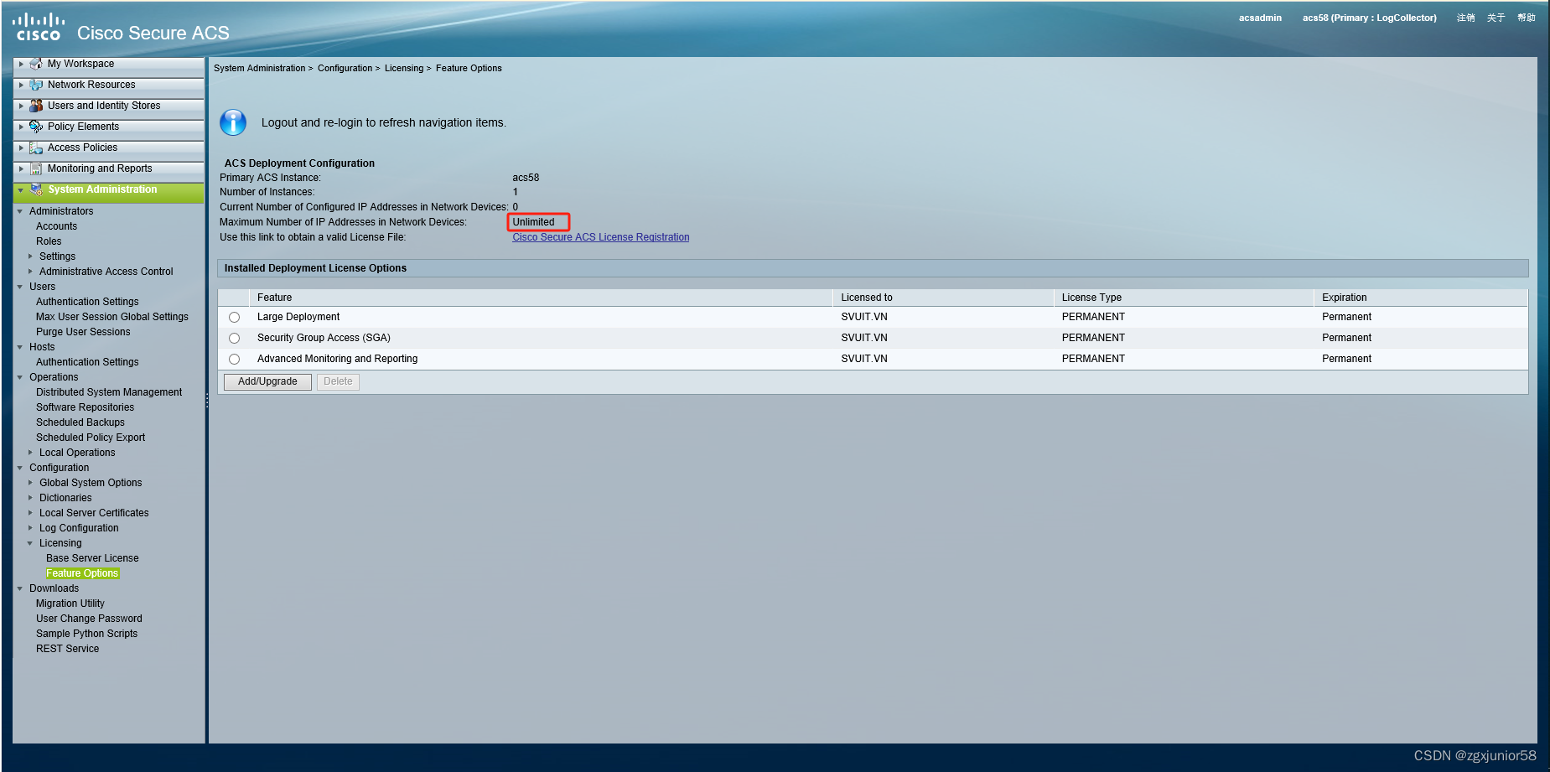Viewport: 1550px width, 772px height.
Task: Open the My Workspace menu
Action: pos(80,64)
